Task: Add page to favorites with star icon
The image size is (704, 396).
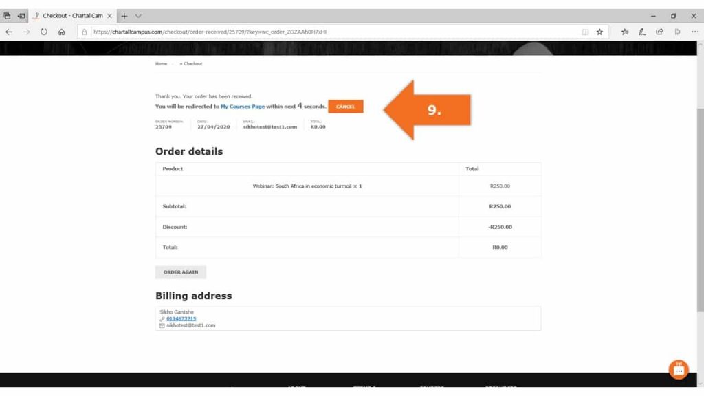Action: 599,32
